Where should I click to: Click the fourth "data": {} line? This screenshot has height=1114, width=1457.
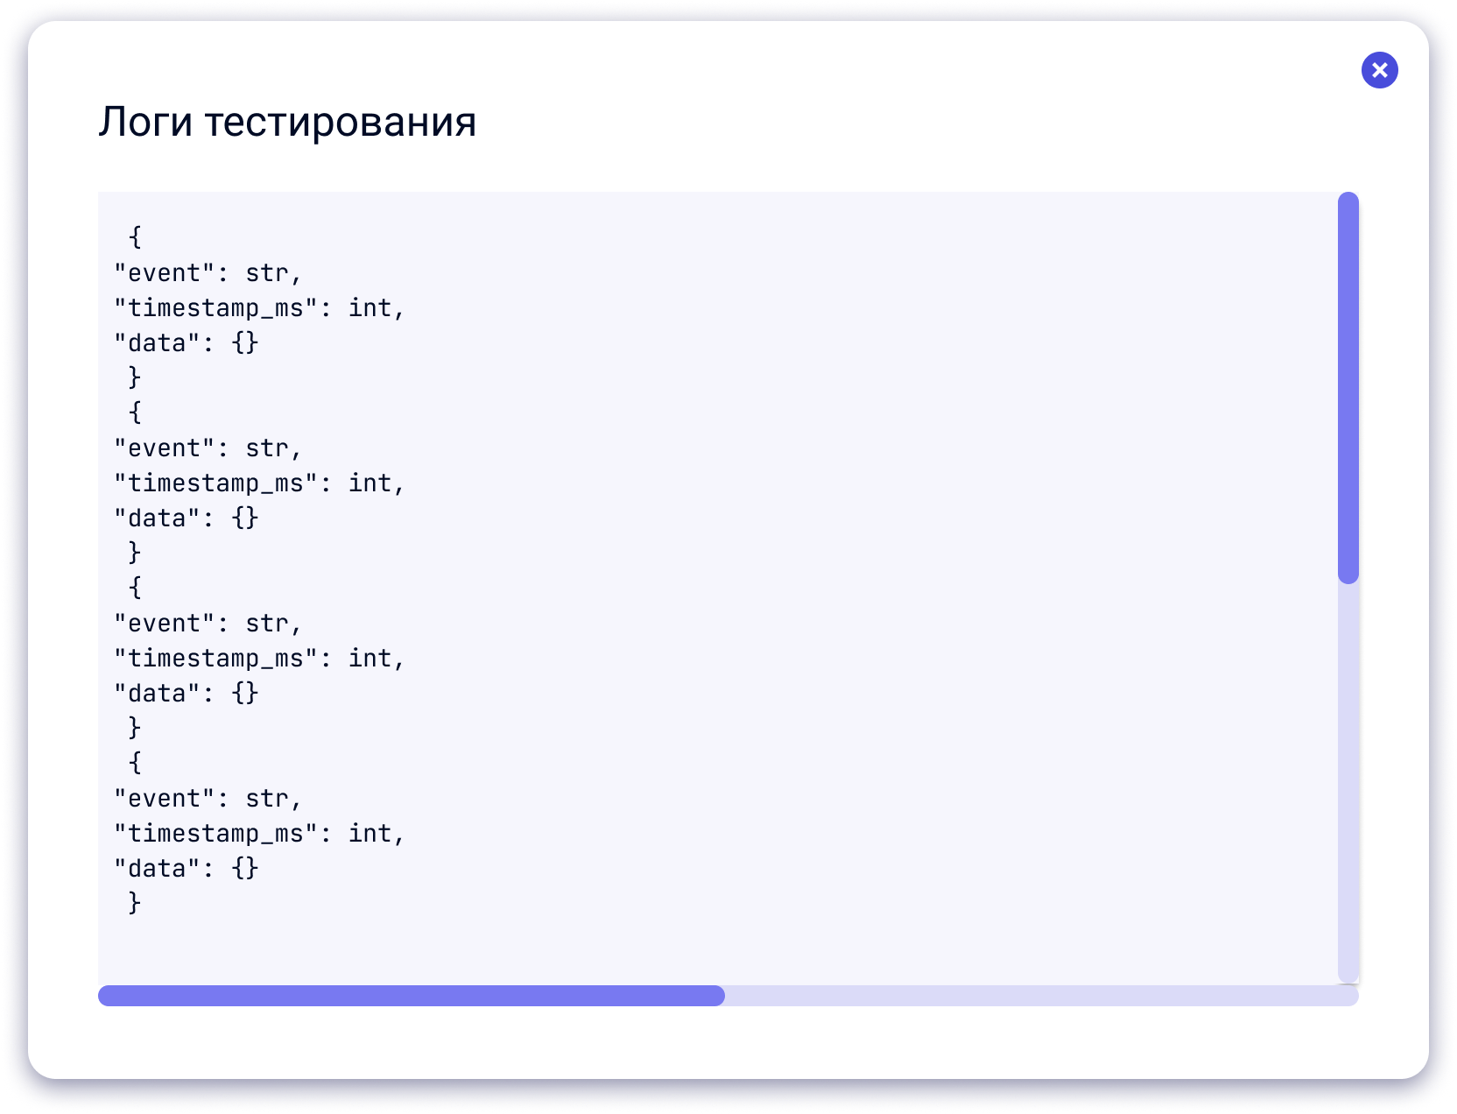187,869
